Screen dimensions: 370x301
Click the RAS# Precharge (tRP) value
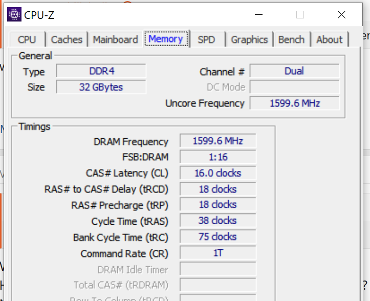pyautogui.click(x=218, y=204)
